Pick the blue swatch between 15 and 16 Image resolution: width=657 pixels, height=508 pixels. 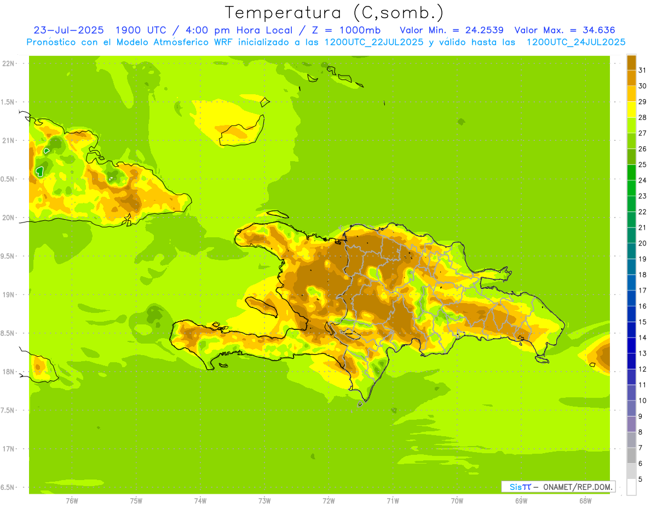(631, 314)
